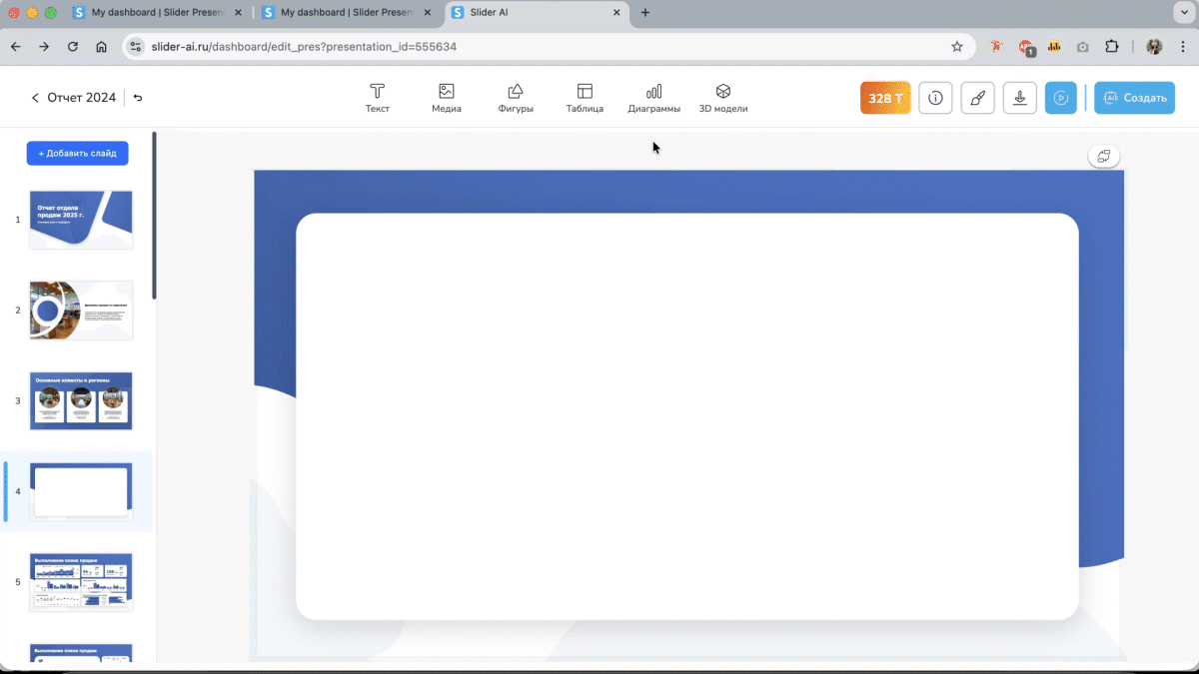Screen dimensions: 1199x674
Task: Click the undo arrow icon
Action: tap(138, 98)
